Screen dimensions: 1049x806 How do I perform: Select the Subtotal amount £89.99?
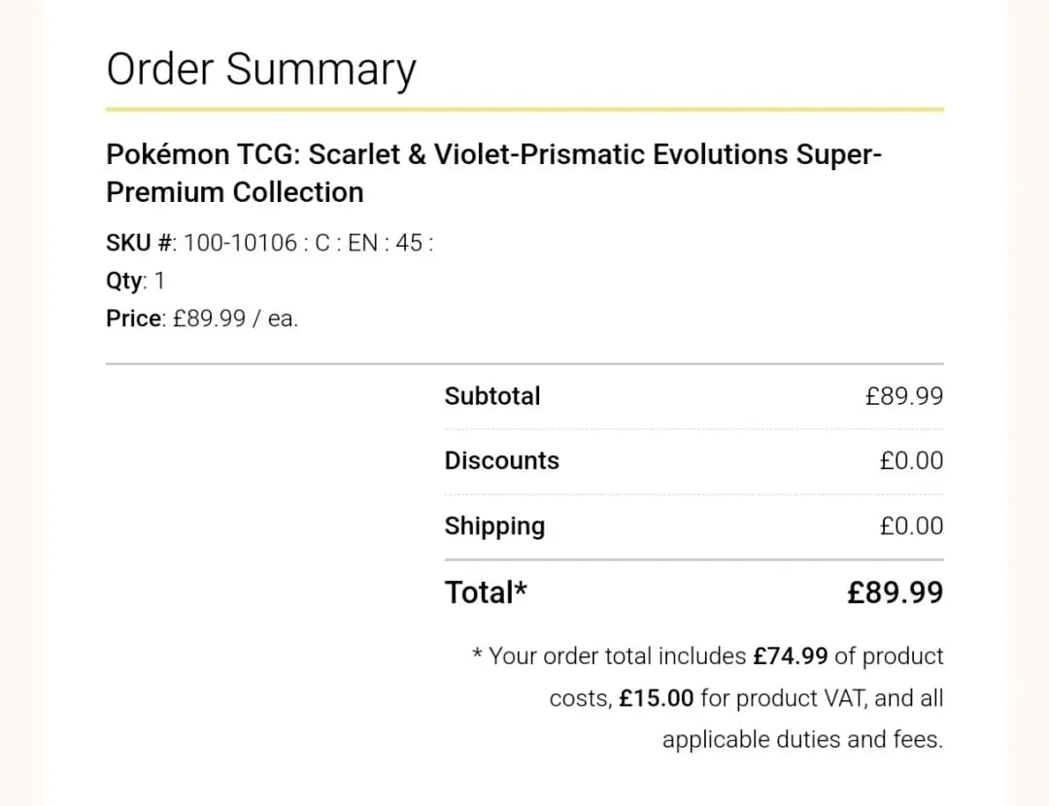(x=903, y=396)
